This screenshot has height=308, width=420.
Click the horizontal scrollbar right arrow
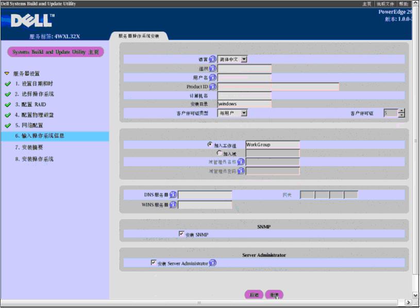[408, 302]
